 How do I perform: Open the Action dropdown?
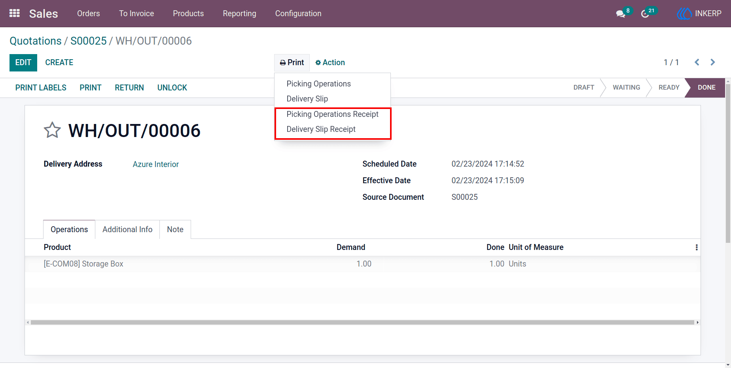[x=330, y=62]
